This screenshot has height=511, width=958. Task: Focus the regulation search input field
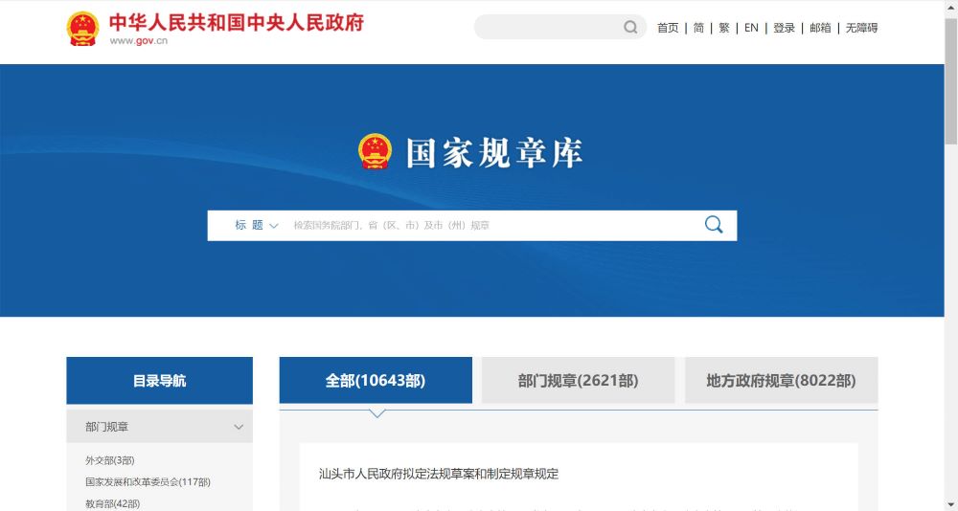coord(489,225)
